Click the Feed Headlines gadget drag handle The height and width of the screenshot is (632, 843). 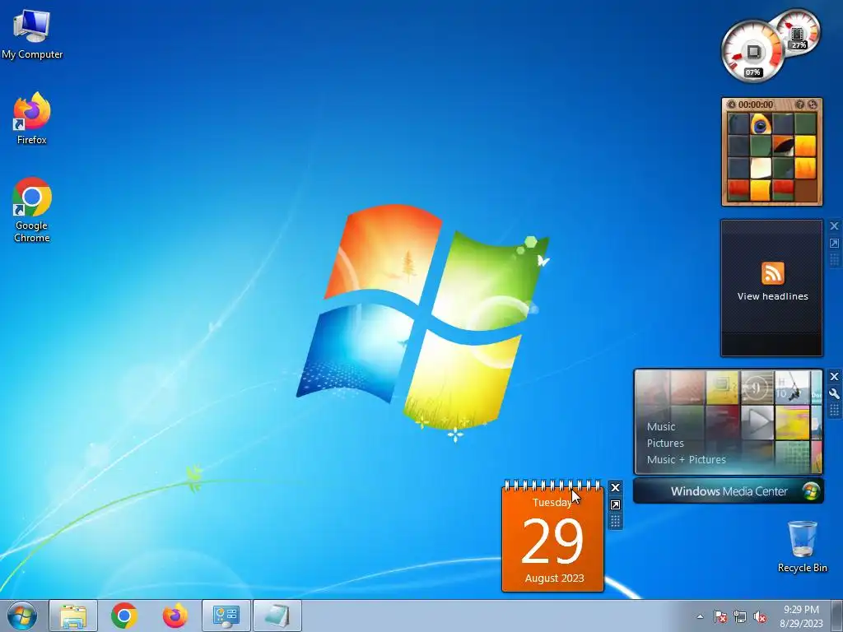pos(835,260)
